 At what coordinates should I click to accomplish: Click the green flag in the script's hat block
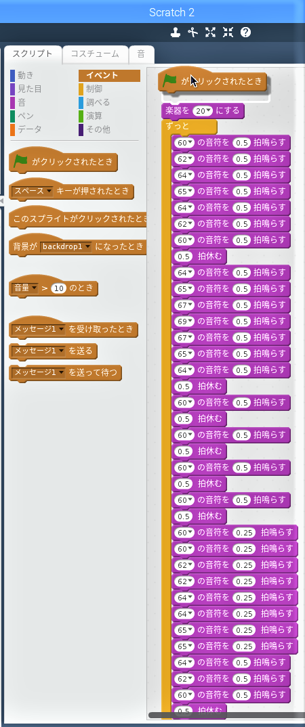[170, 81]
